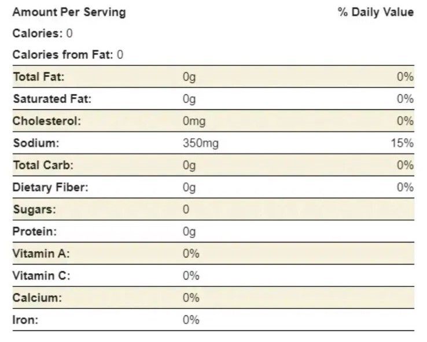The width and height of the screenshot is (427, 342).
Task: Select the 350mg sodium amount
Action: point(200,144)
